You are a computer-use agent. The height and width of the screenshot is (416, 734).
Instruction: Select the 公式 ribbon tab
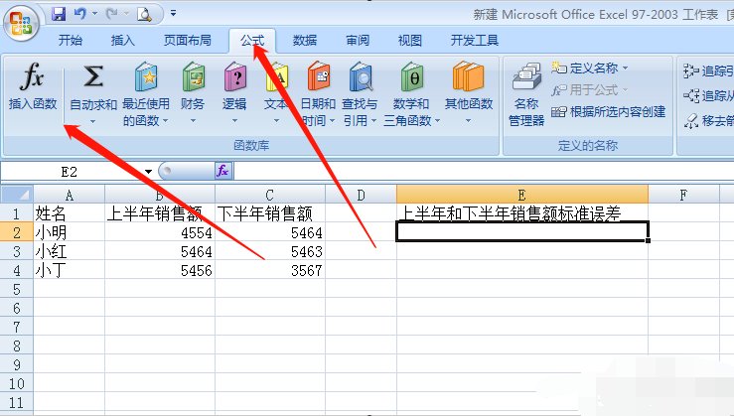(x=252, y=41)
